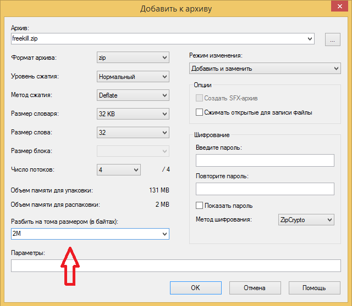Expand the update mode dropdown
The height and width of the screenshot is (306, 352).
(x=336, y=69)
